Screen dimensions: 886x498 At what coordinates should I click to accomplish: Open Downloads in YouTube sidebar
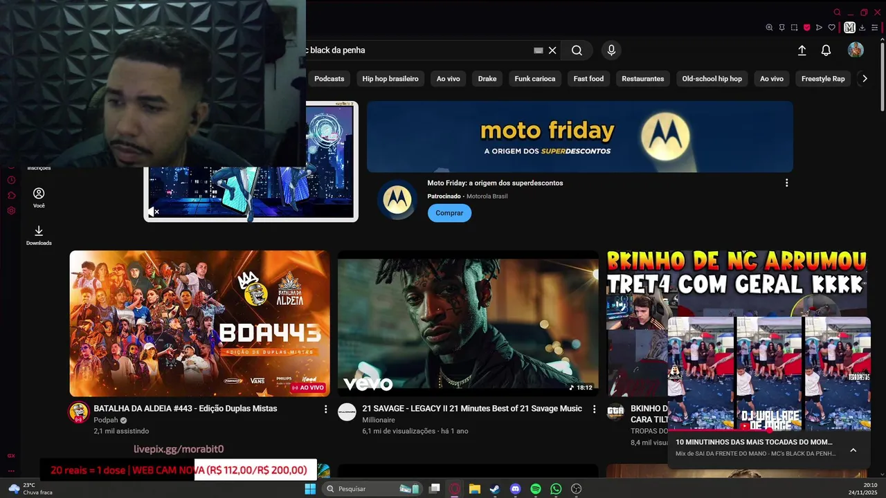pyautogui.click(x=39, y=235)
